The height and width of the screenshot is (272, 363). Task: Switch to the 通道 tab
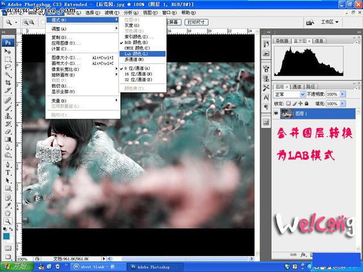297,87
